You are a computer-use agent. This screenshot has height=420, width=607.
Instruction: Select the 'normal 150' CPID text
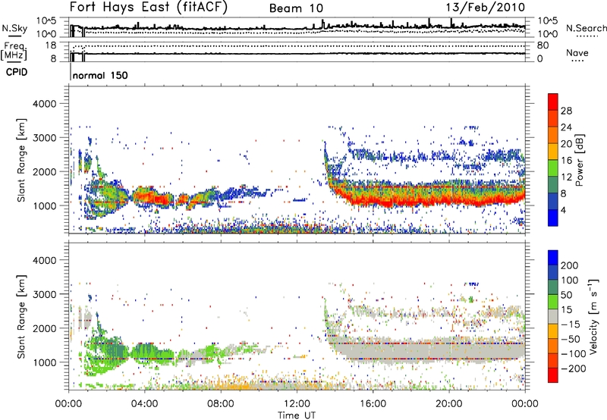[100, 75]
